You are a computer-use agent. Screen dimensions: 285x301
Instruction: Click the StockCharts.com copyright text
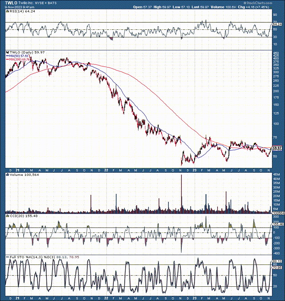click(x=258, y=3)
